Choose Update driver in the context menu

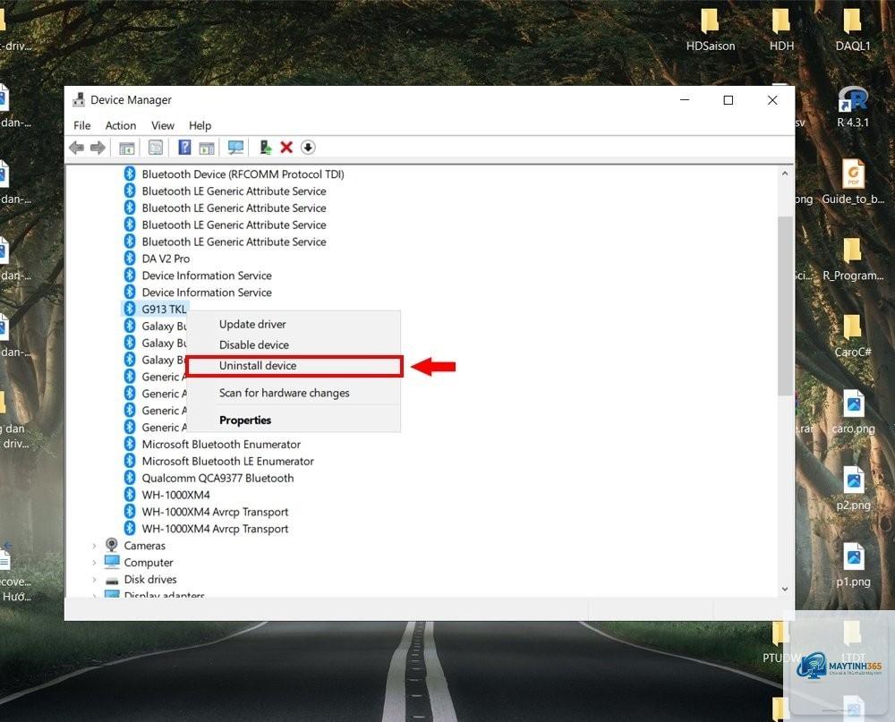[x=294, y=324]
